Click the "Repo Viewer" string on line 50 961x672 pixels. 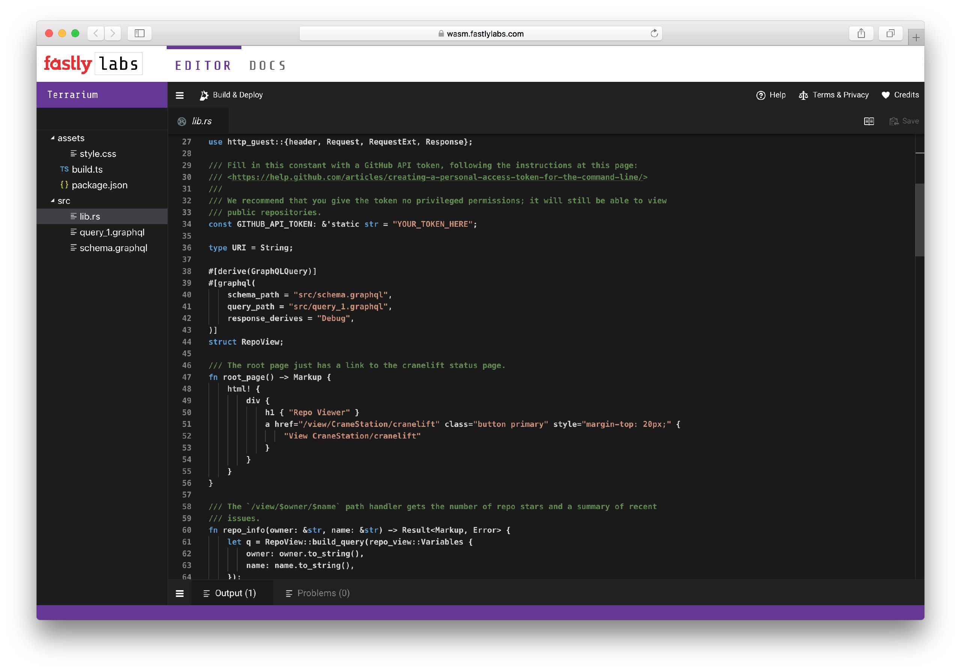pos(319,413)
